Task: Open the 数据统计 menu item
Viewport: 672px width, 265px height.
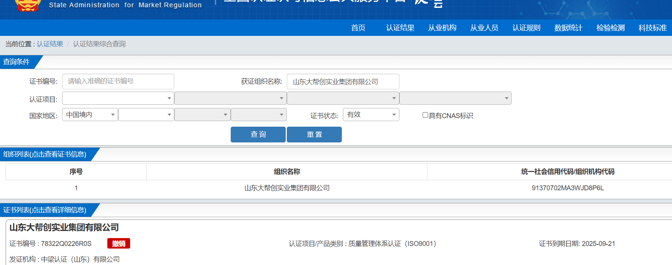Action: pos(568,28)
